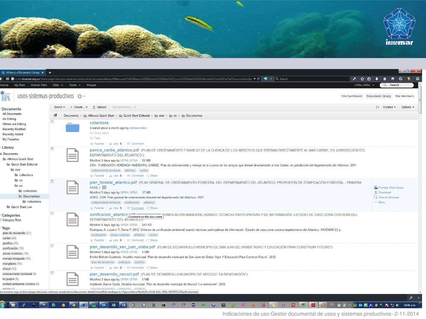The height and width of the screenshot is (319, 426).
Task: Click Share on plan_desarrollo_san_juan_uraba.pdf
Action: (x=152, y=268)
